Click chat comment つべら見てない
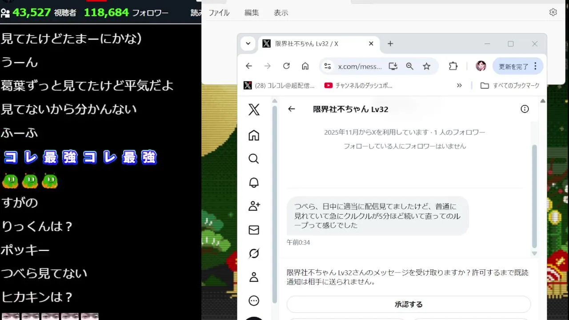569x320 pixels. click(44, 273)
